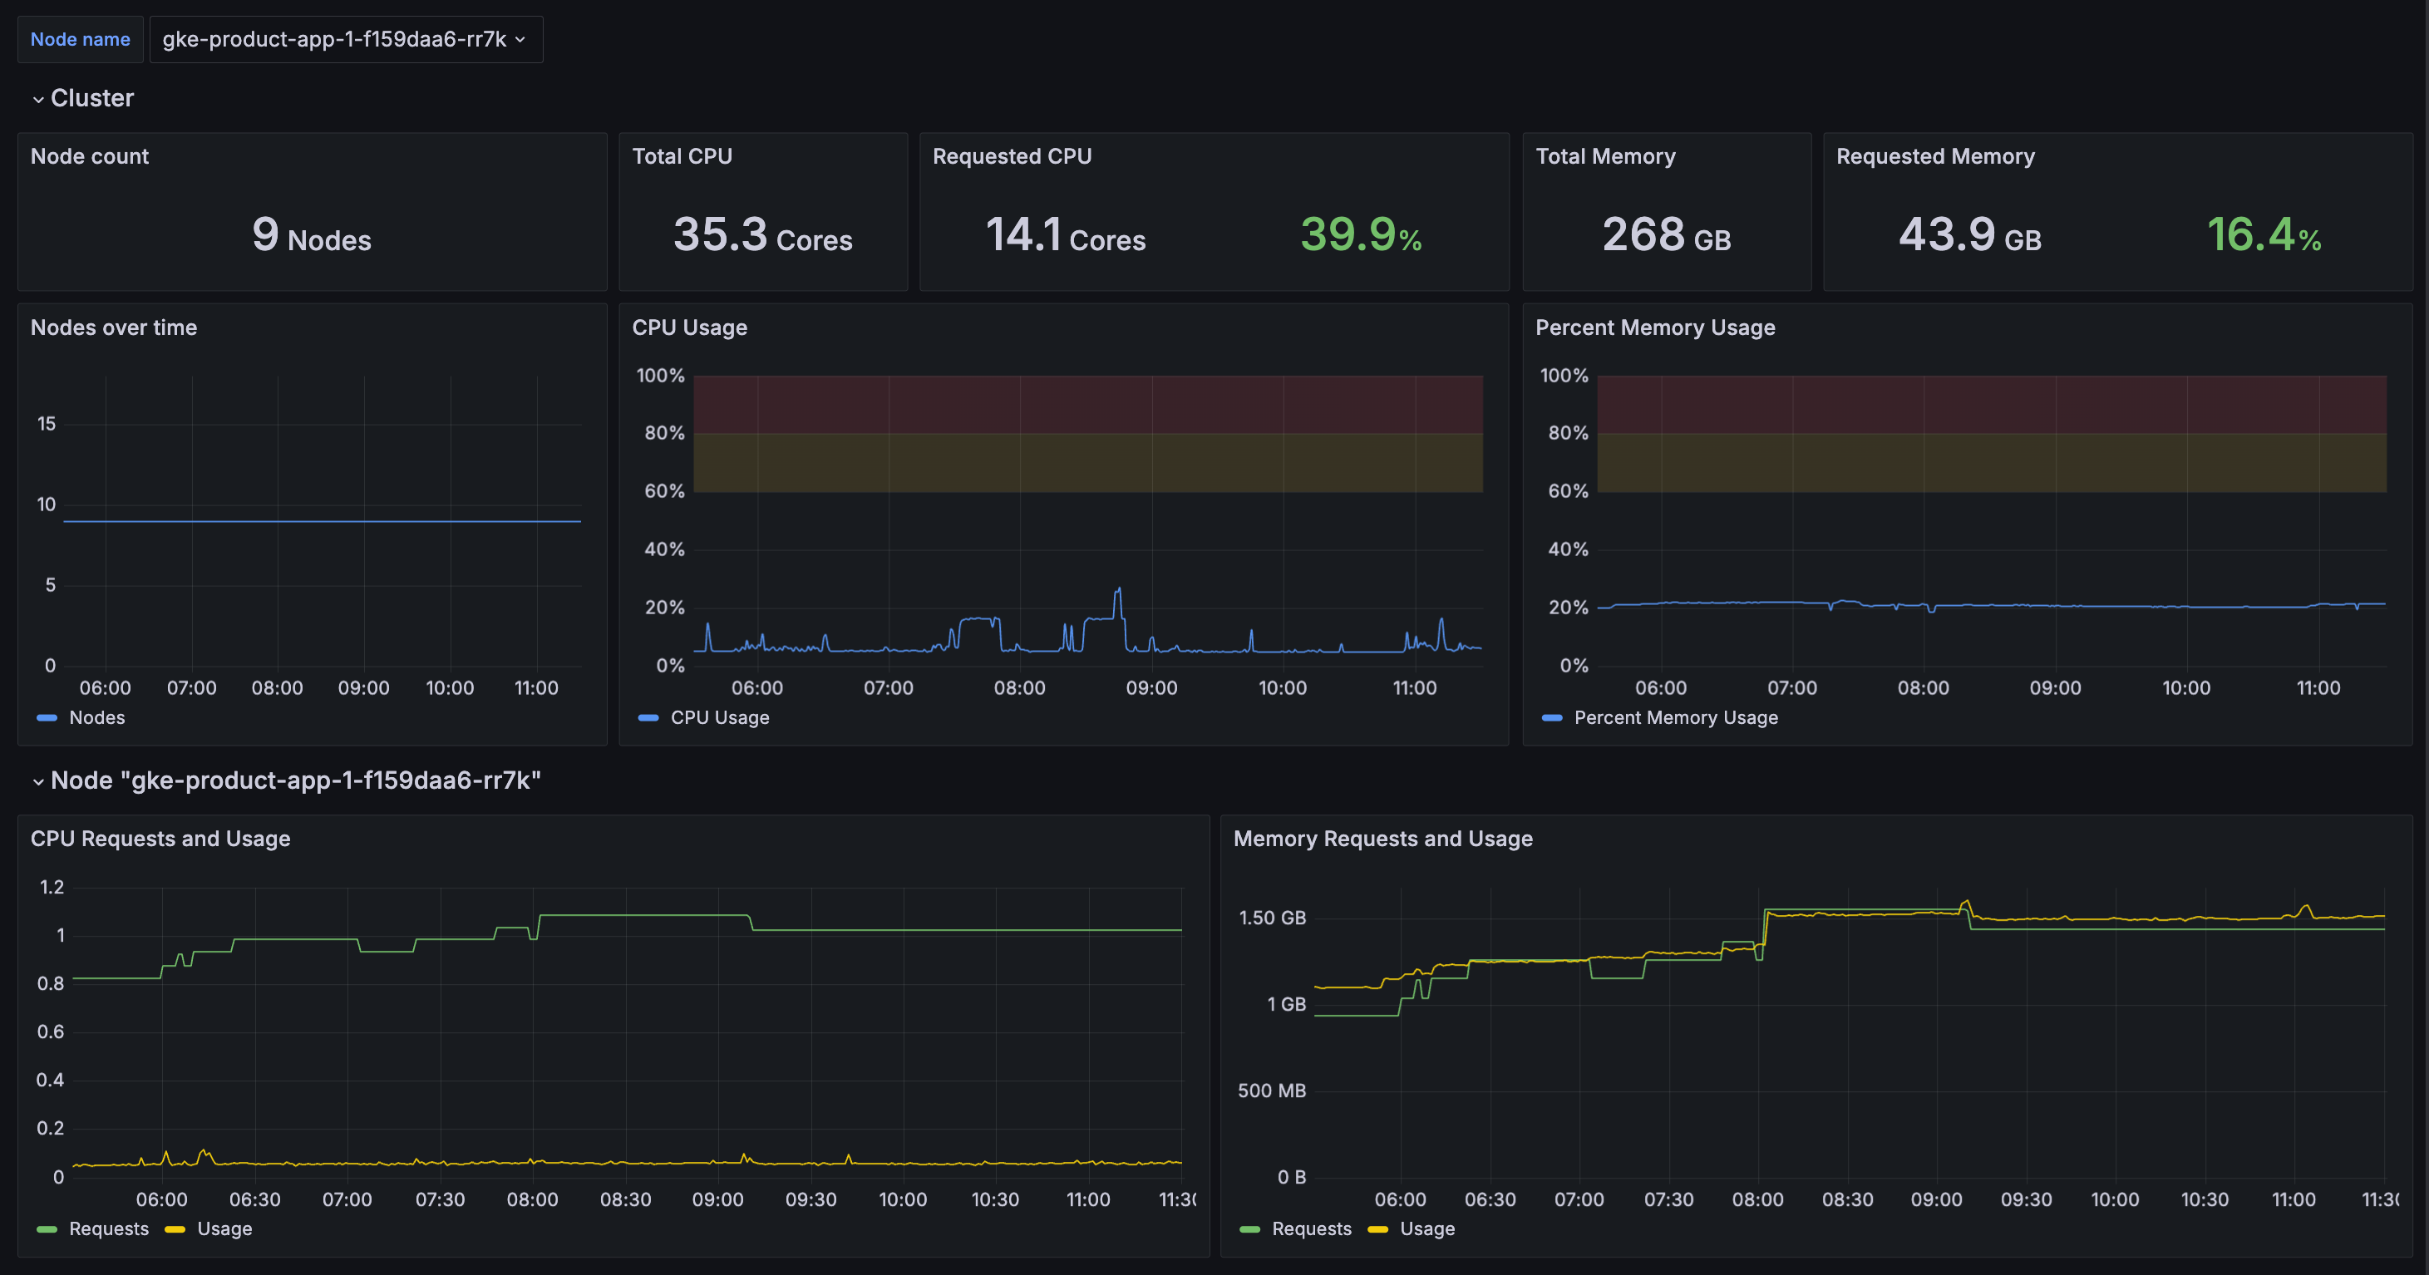Screen dimensions: 2429x1275
Task: Collapse the Node gke-product-app-1-f159daa6-rr7k row chevron
Action: (x=37, y=782)
